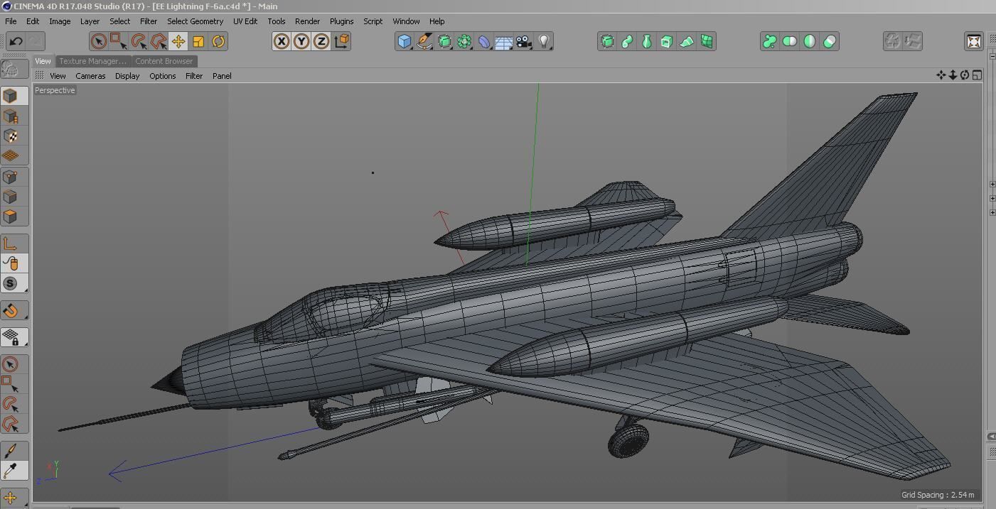The height and width of the screenshot is (509, 996).
Task: Open the UV Edit menu
Action: click(x=245, y=21)
